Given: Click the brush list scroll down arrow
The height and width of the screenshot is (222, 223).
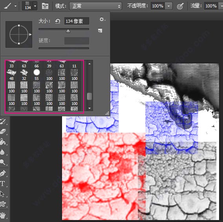Looking at the screenshot, I should [90, 108].
